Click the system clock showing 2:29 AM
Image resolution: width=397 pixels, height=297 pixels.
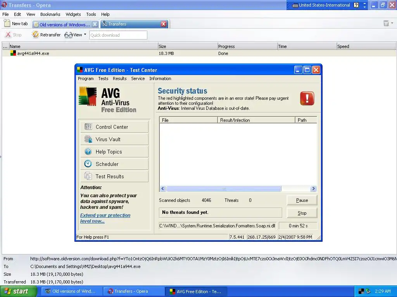tap(383, 292)
